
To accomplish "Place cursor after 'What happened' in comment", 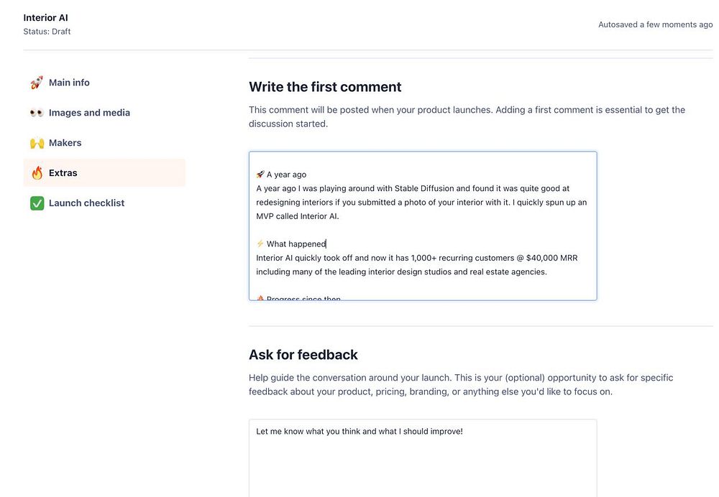I will [x=326, y=244].
